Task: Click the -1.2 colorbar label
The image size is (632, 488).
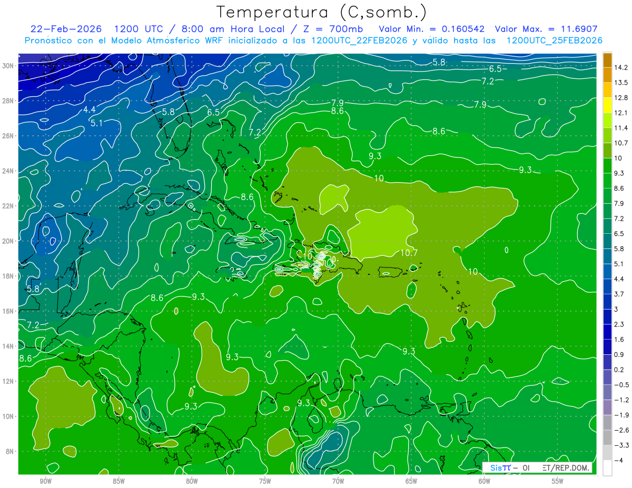Action: click(x=620, y=400)
